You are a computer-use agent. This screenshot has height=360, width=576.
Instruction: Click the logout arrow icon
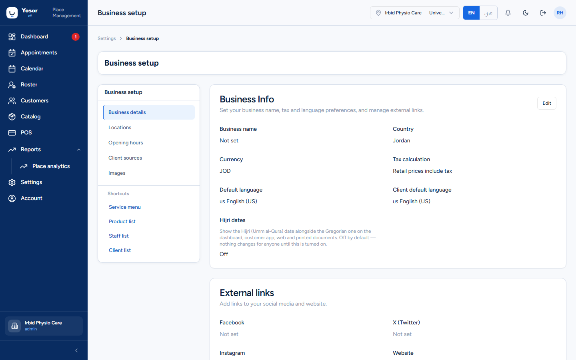pyautogui.click(x=543, y=13)
